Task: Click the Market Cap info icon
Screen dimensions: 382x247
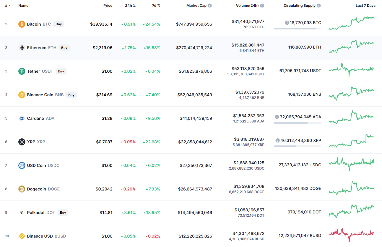Action: [x=210, y=6]
